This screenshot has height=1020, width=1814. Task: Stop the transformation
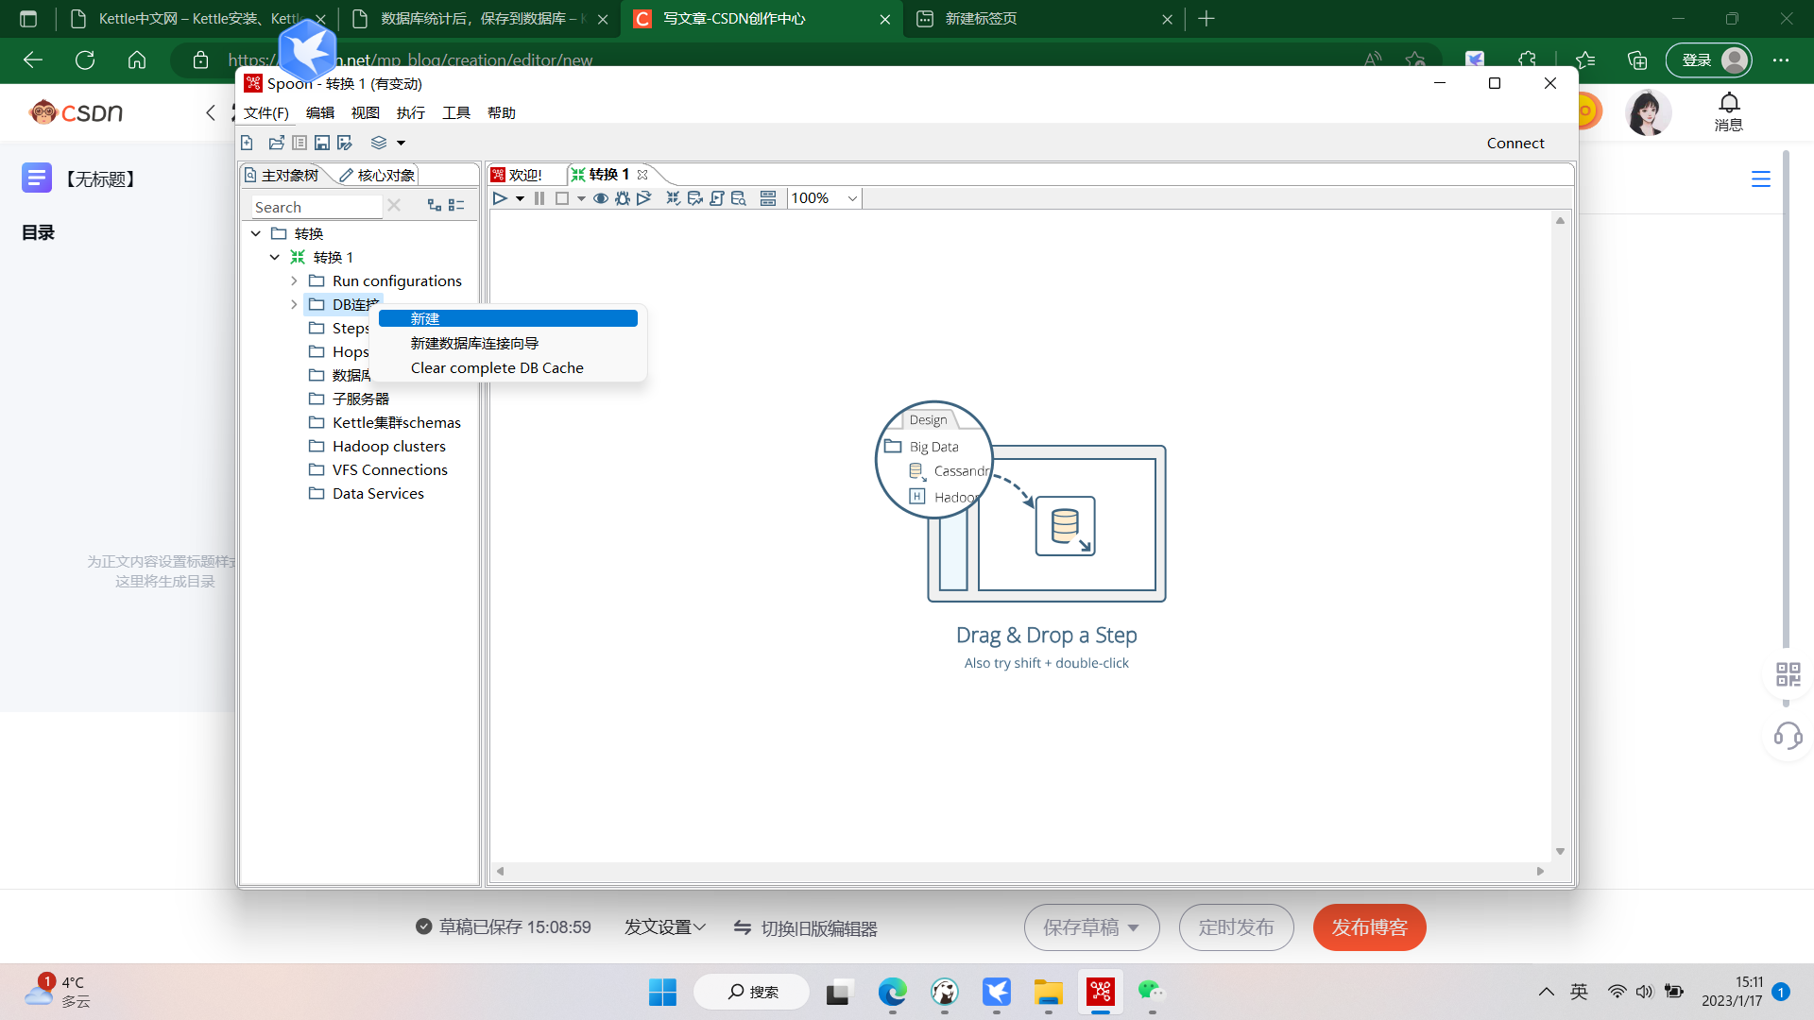562,198
